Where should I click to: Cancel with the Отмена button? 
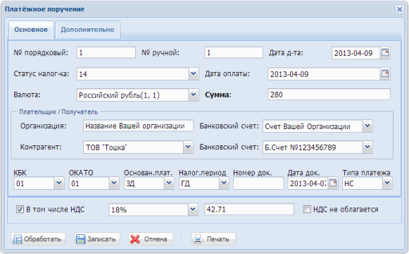tap(151, 239)
